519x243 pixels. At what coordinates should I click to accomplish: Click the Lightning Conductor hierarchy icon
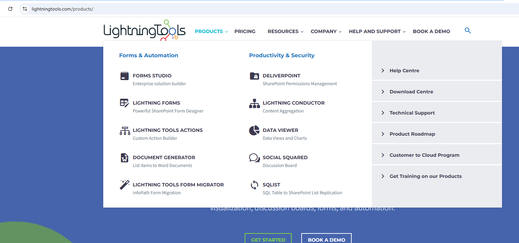pyautogui.click(x=255, y=103)
